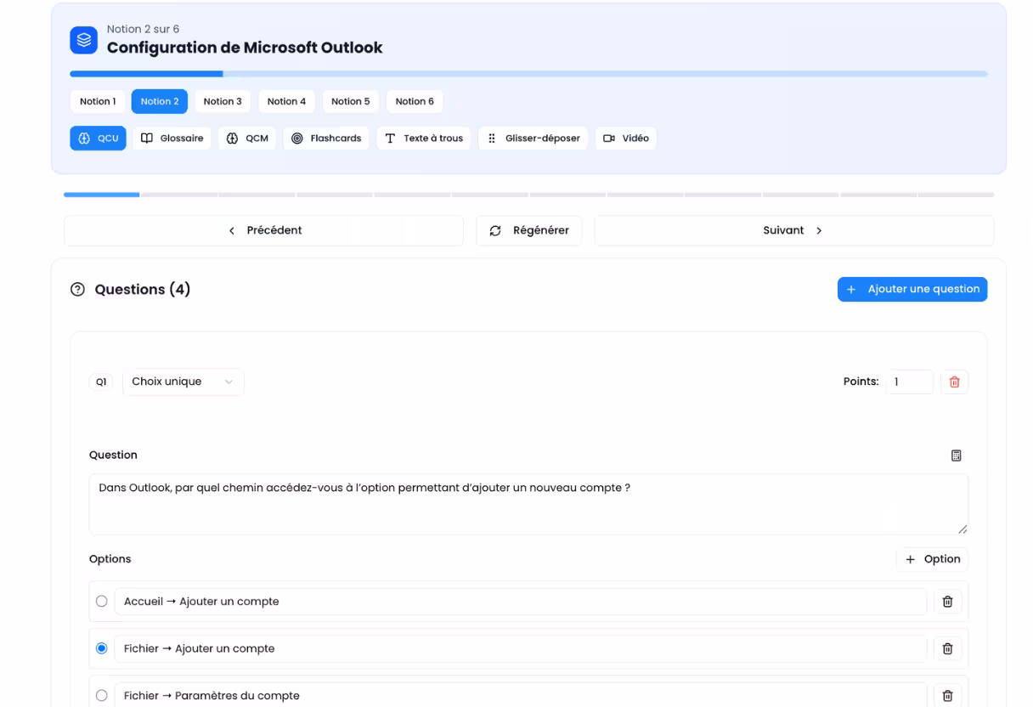Click the Points: label
Screen dimensions: 1033x707
click(x=861, y=382)
